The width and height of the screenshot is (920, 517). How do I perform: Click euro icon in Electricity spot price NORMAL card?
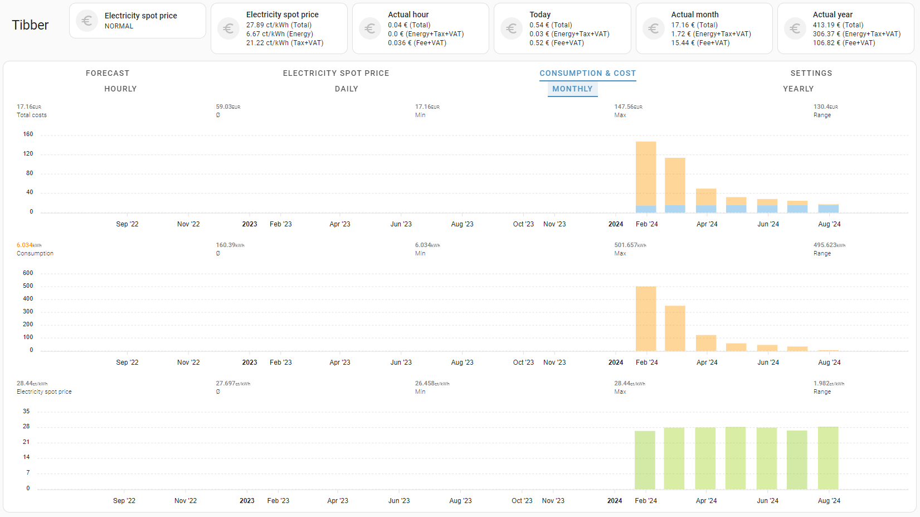(86, 21)
